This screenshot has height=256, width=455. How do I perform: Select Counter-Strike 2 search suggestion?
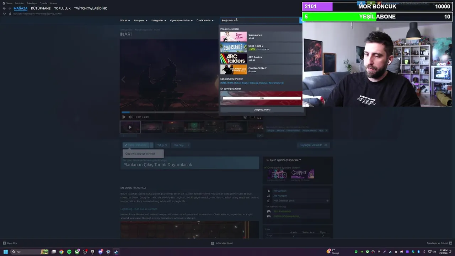261,70
